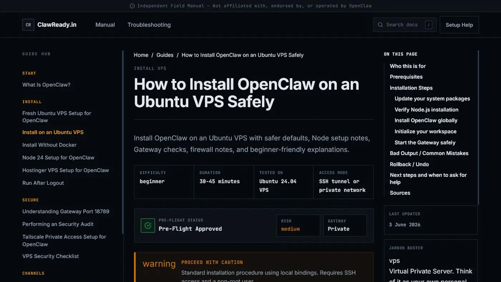Open Install Without Docker guide
Image resolution: width=501 pixels, height=282 pixels.
(49, 145)
